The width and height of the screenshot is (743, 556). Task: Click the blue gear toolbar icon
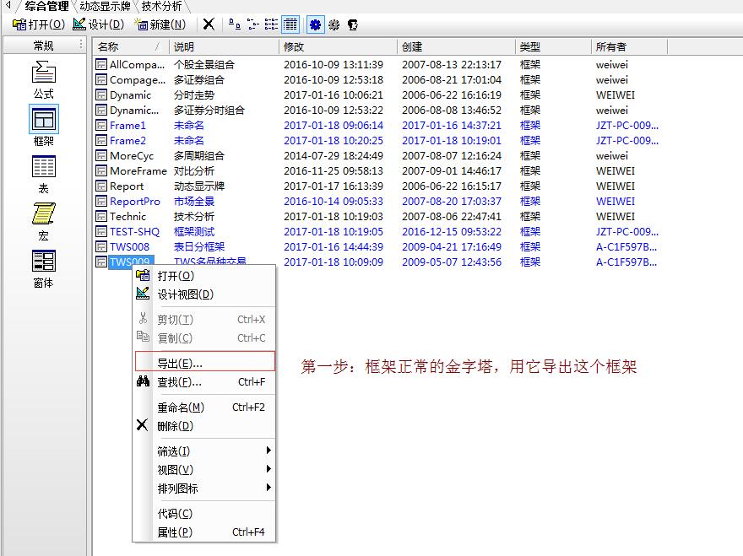point(315,24)
